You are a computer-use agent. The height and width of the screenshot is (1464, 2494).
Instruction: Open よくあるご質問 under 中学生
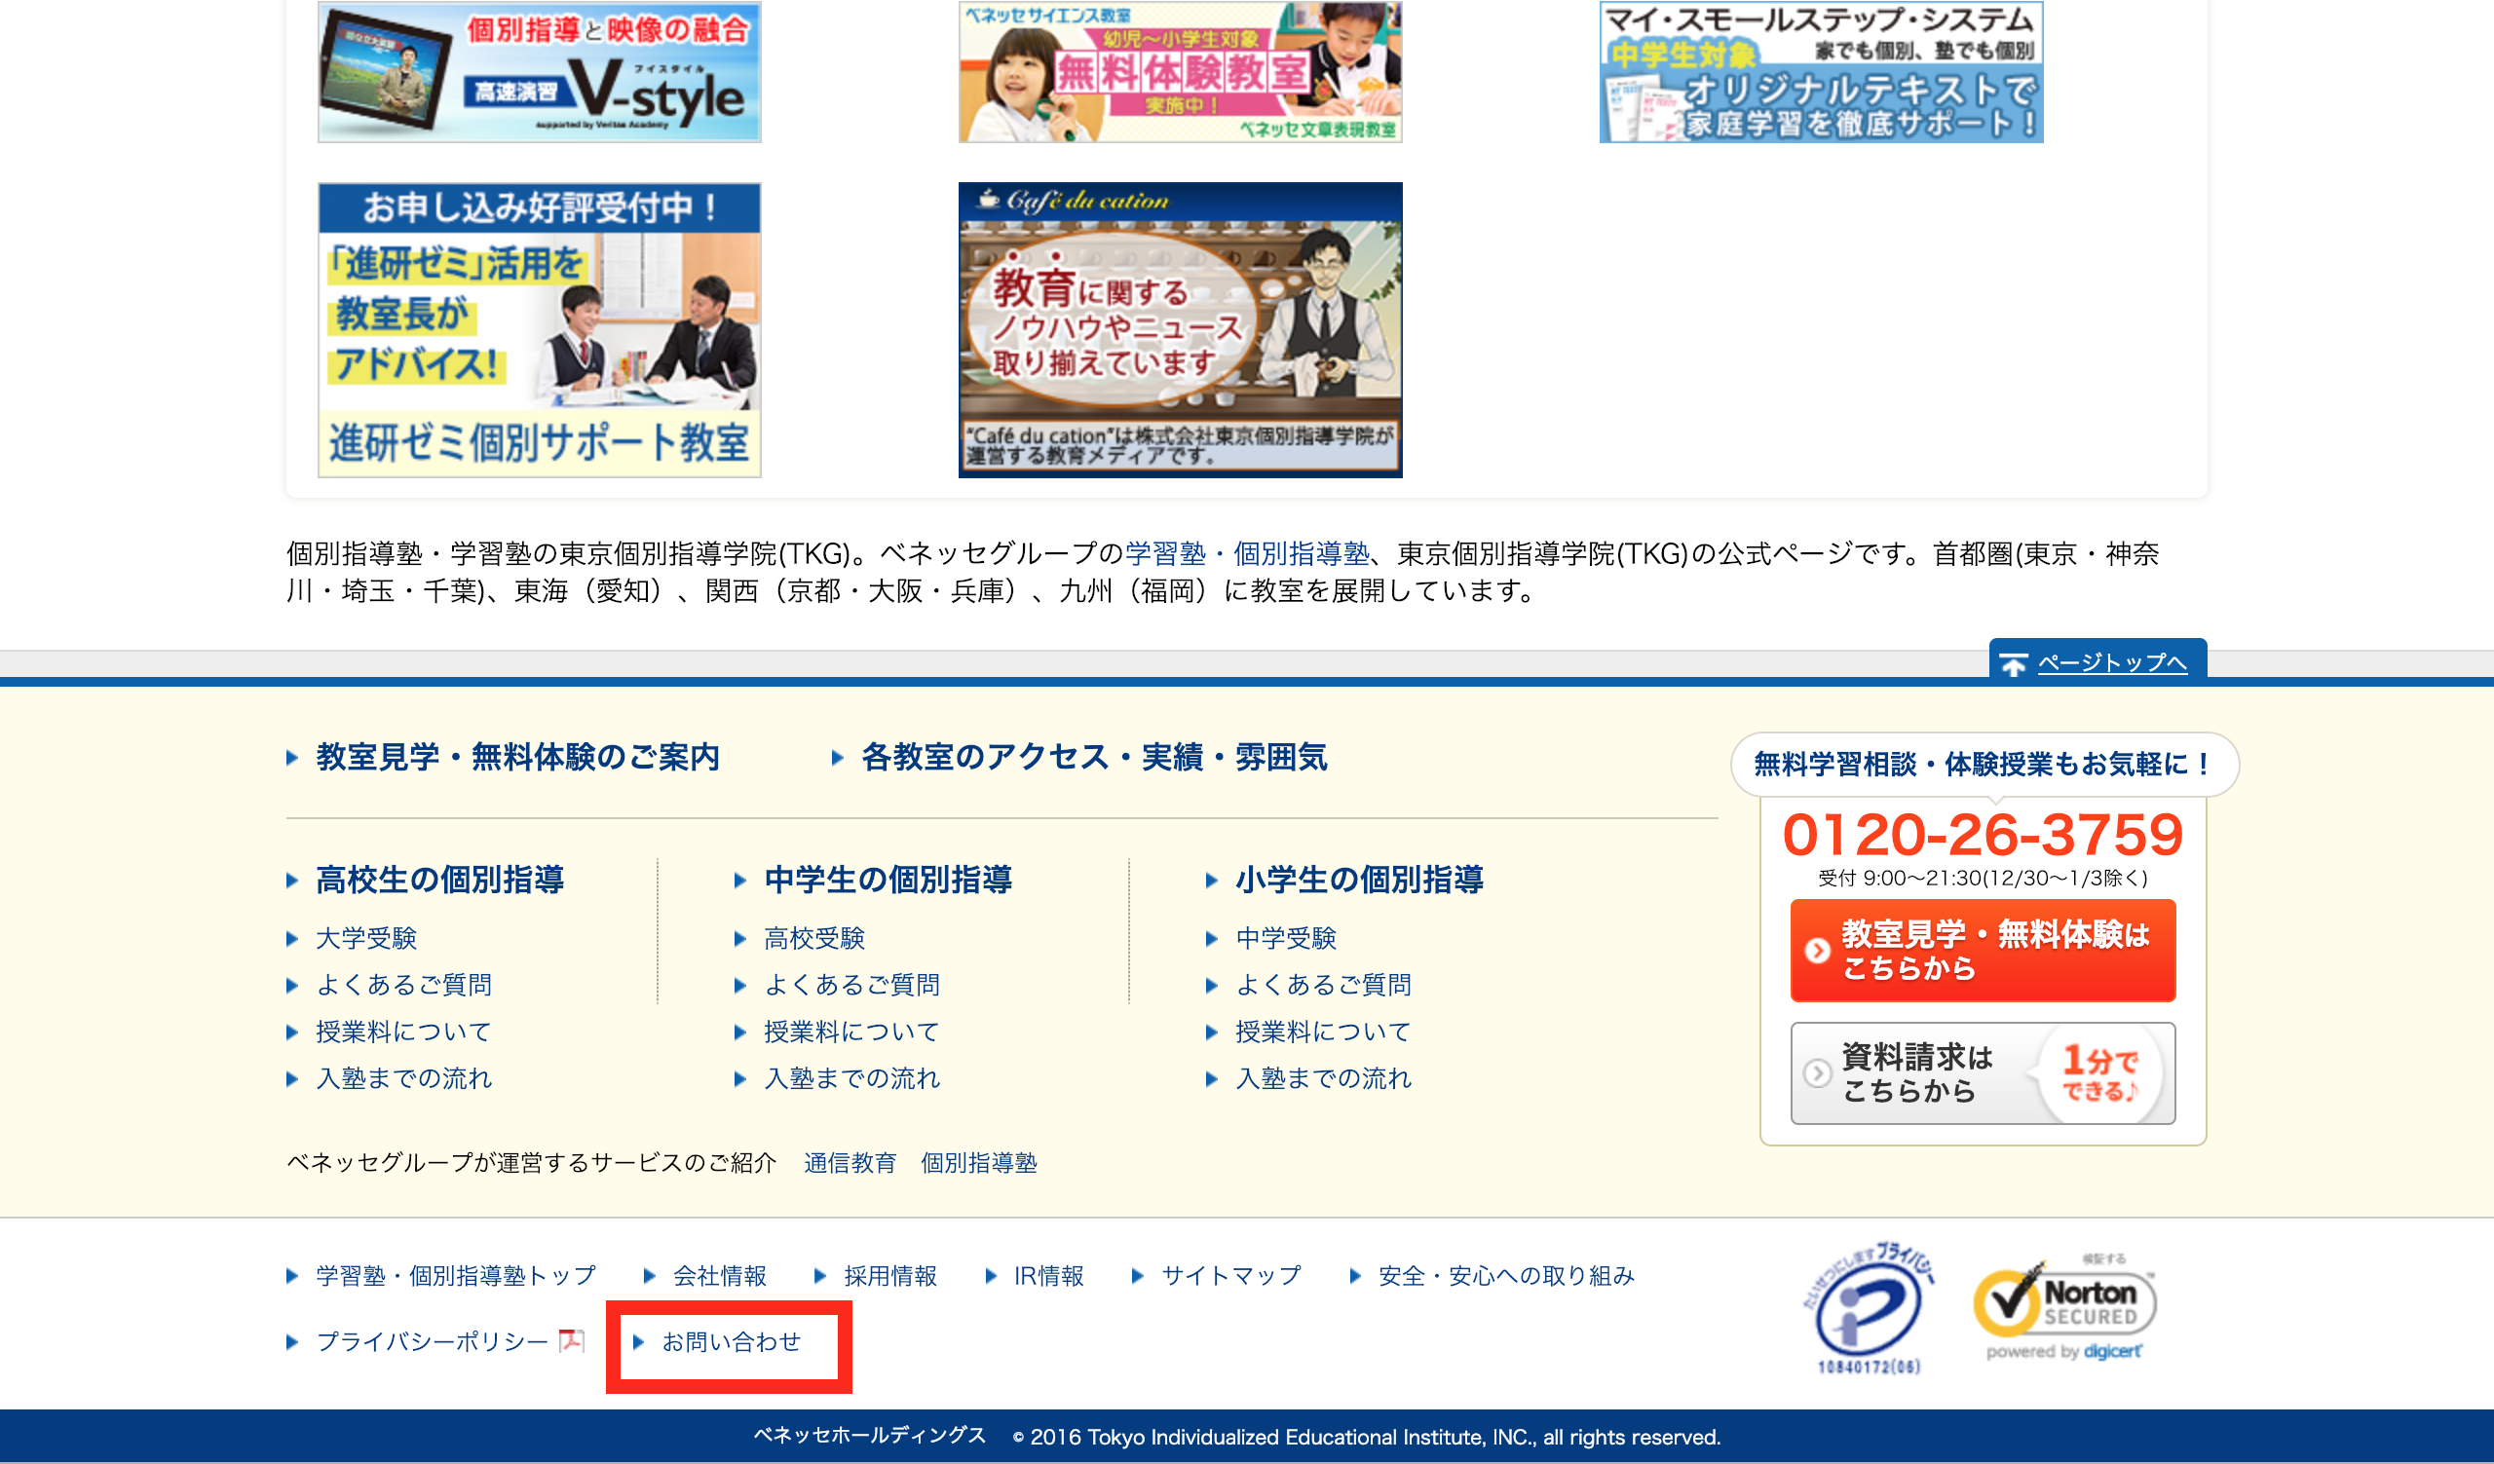[852, 984]
